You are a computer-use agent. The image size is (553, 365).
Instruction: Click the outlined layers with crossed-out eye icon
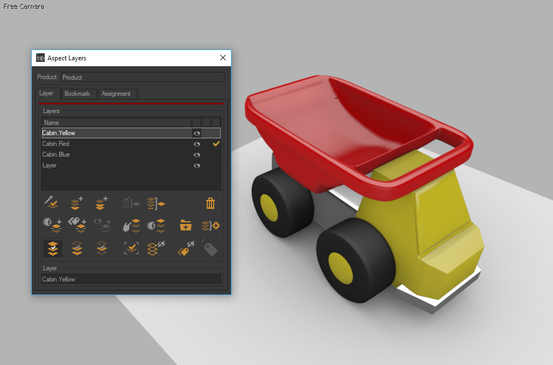(156, 248)
